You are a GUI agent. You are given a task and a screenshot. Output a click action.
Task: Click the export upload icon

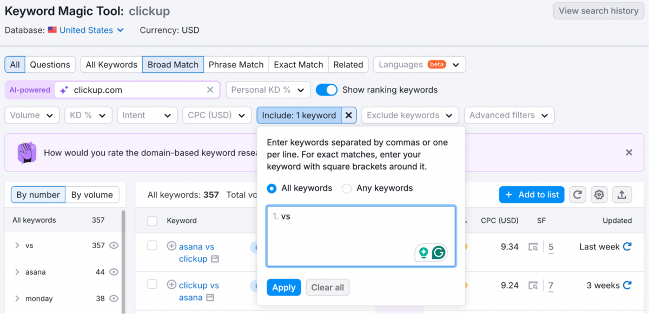coord(622,195)
